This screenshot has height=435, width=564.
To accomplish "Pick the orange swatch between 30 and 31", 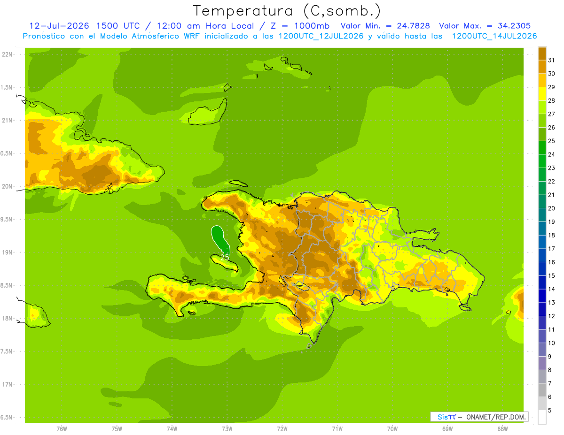I will [x=542, y=67].
